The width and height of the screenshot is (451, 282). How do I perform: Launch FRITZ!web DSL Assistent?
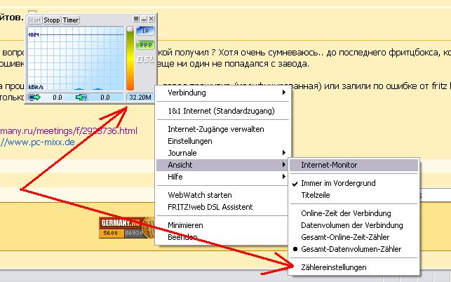[x=222, y=207]
